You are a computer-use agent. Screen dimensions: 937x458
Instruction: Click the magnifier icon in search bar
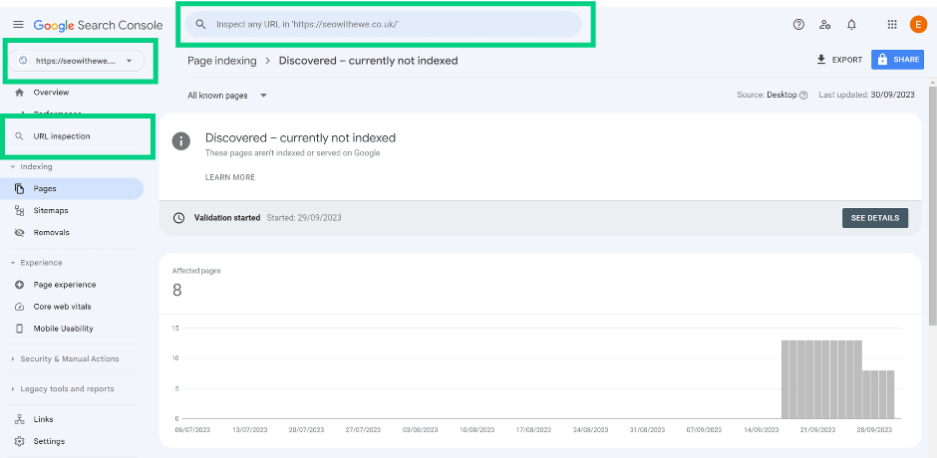click(201, 25)
